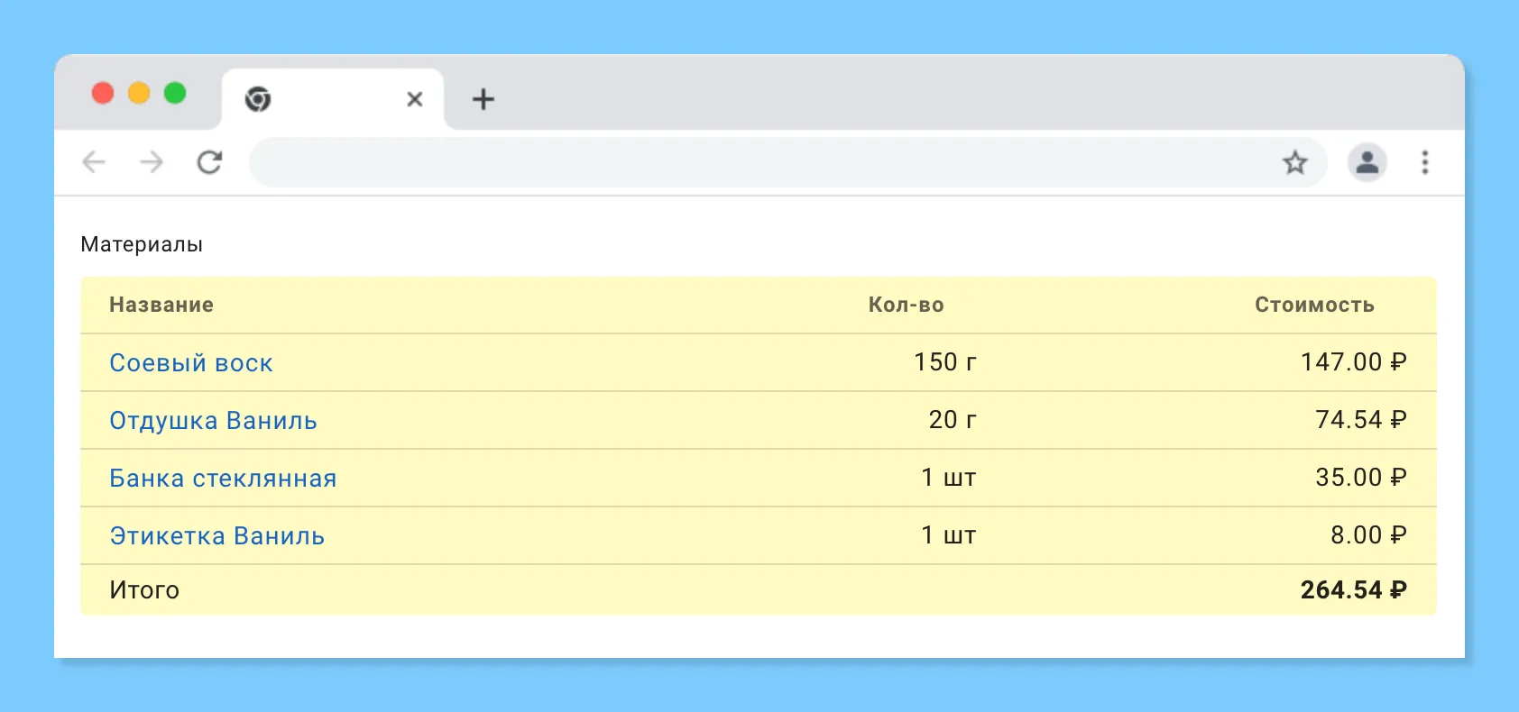1519x712 pixels.
Task: Select the 1 шт cell for Этикетка Ваниль
Action: click(x=949, y=535)
